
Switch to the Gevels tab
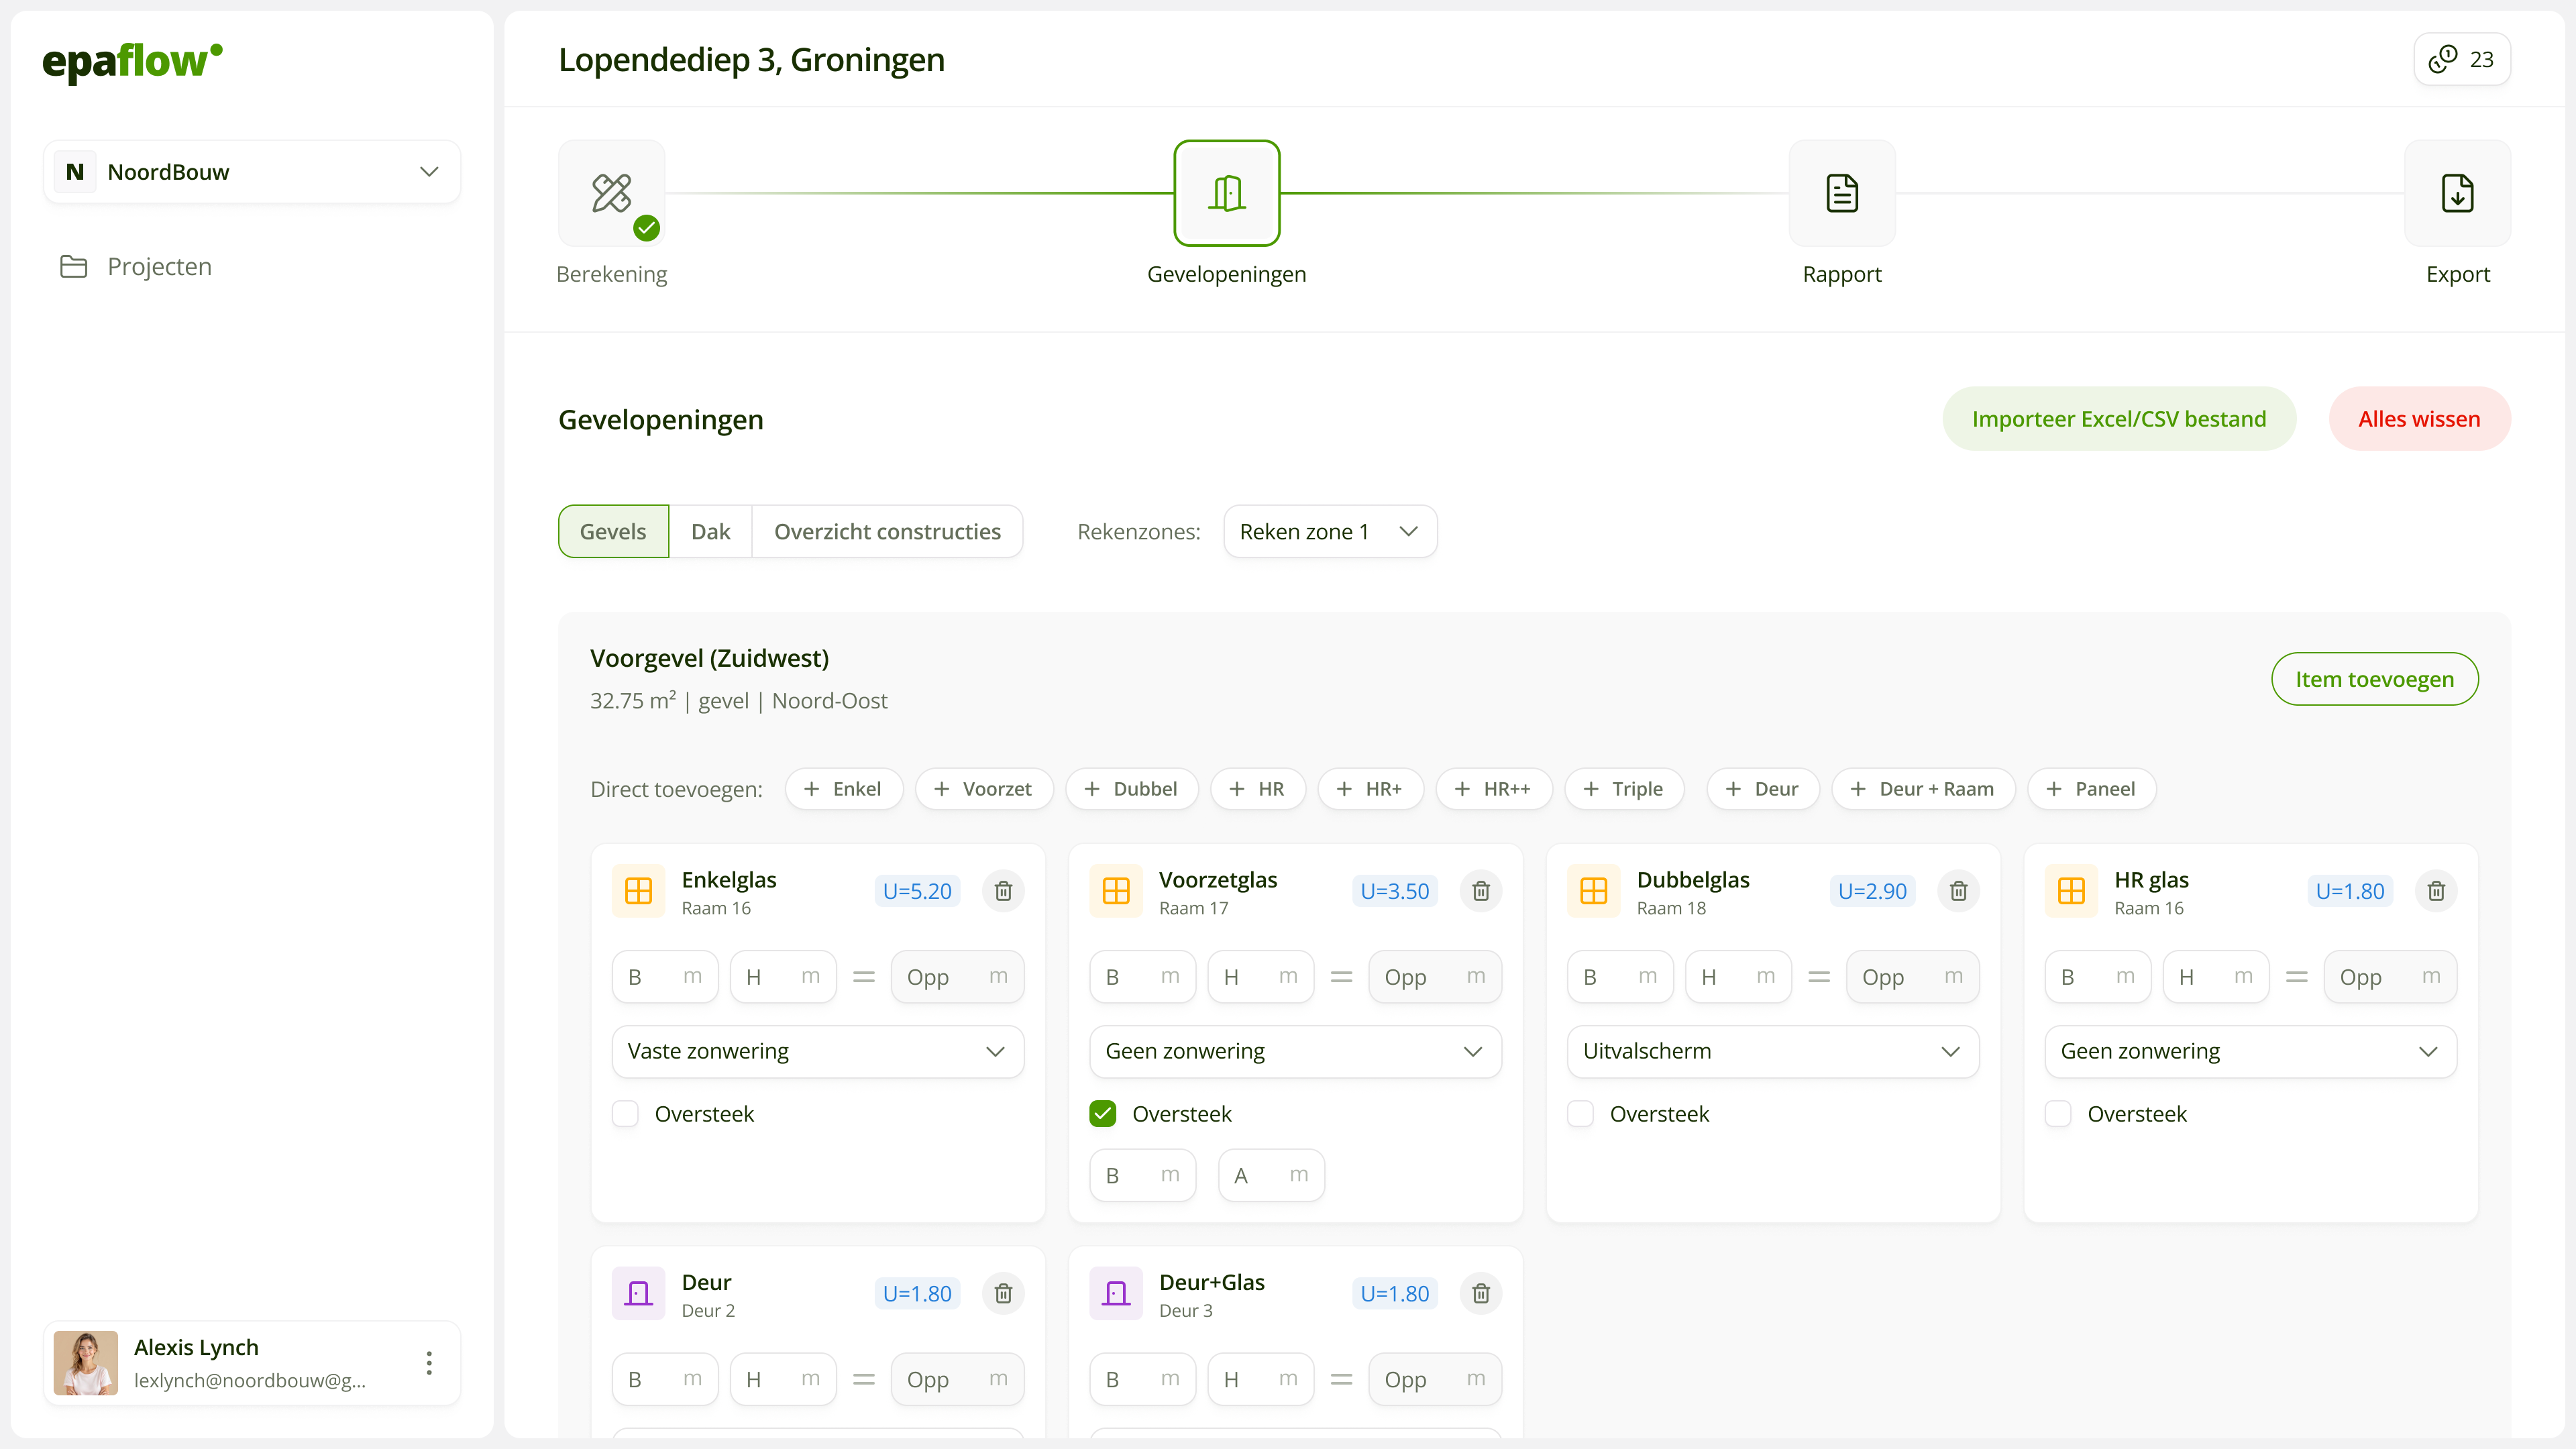pyautogui.click(x=613, y=531)
